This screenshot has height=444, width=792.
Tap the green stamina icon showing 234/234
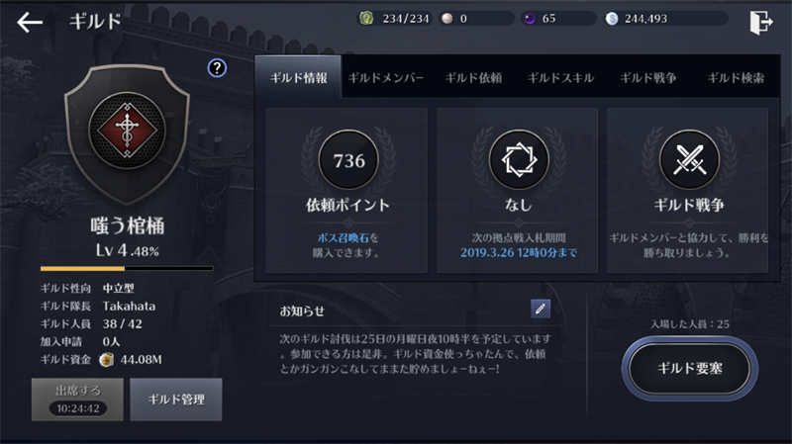pos(366,19)
